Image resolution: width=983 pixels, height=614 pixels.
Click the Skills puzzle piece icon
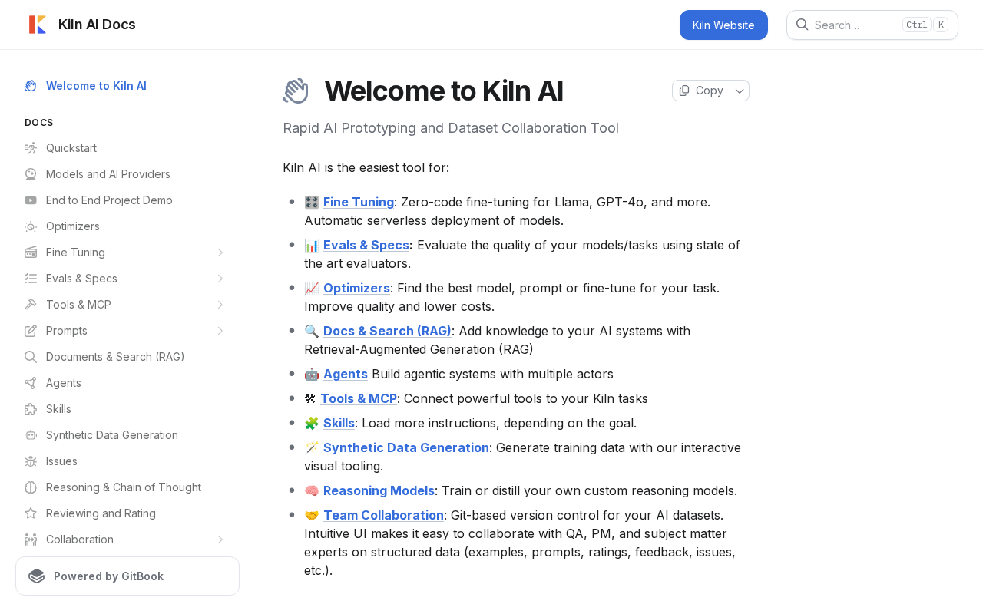(31, 409)
